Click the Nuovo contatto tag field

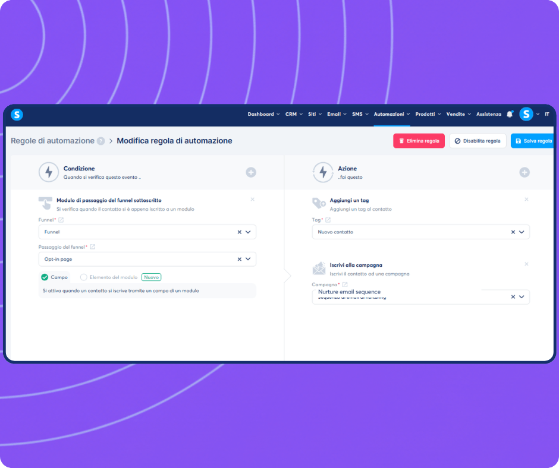click(420, 232)
